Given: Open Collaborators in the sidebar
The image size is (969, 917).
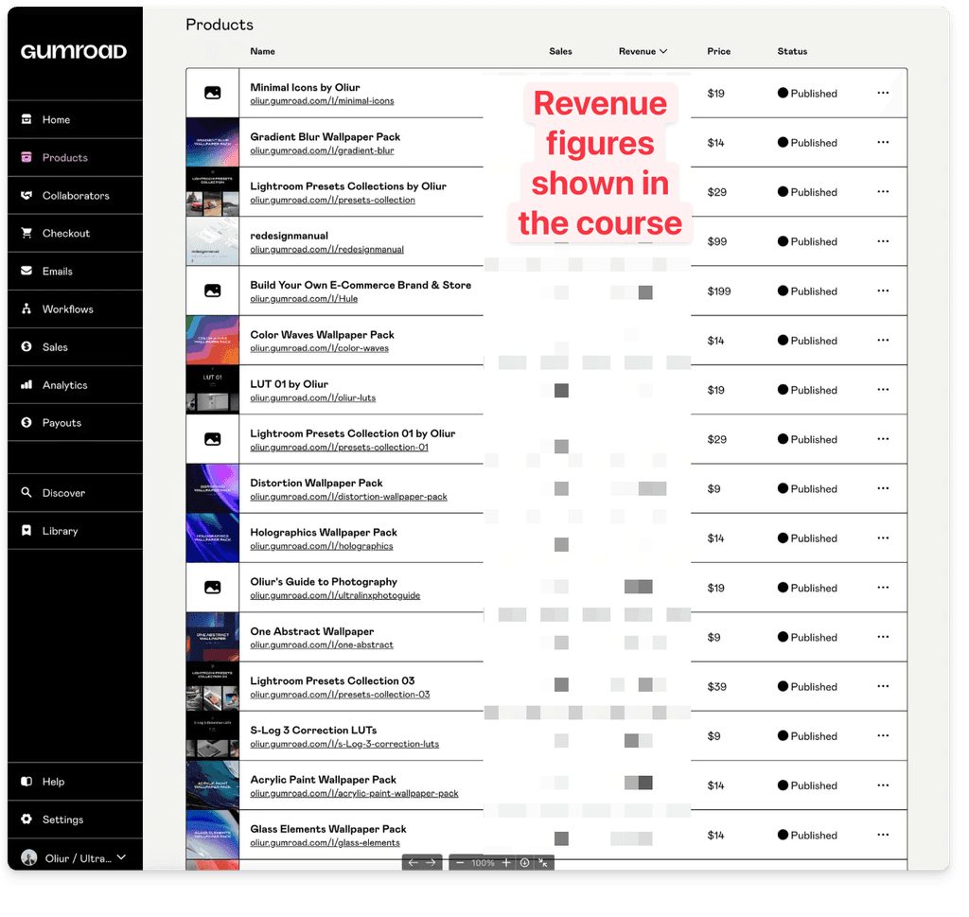Looking at the screenshot, I should point(75,195).
